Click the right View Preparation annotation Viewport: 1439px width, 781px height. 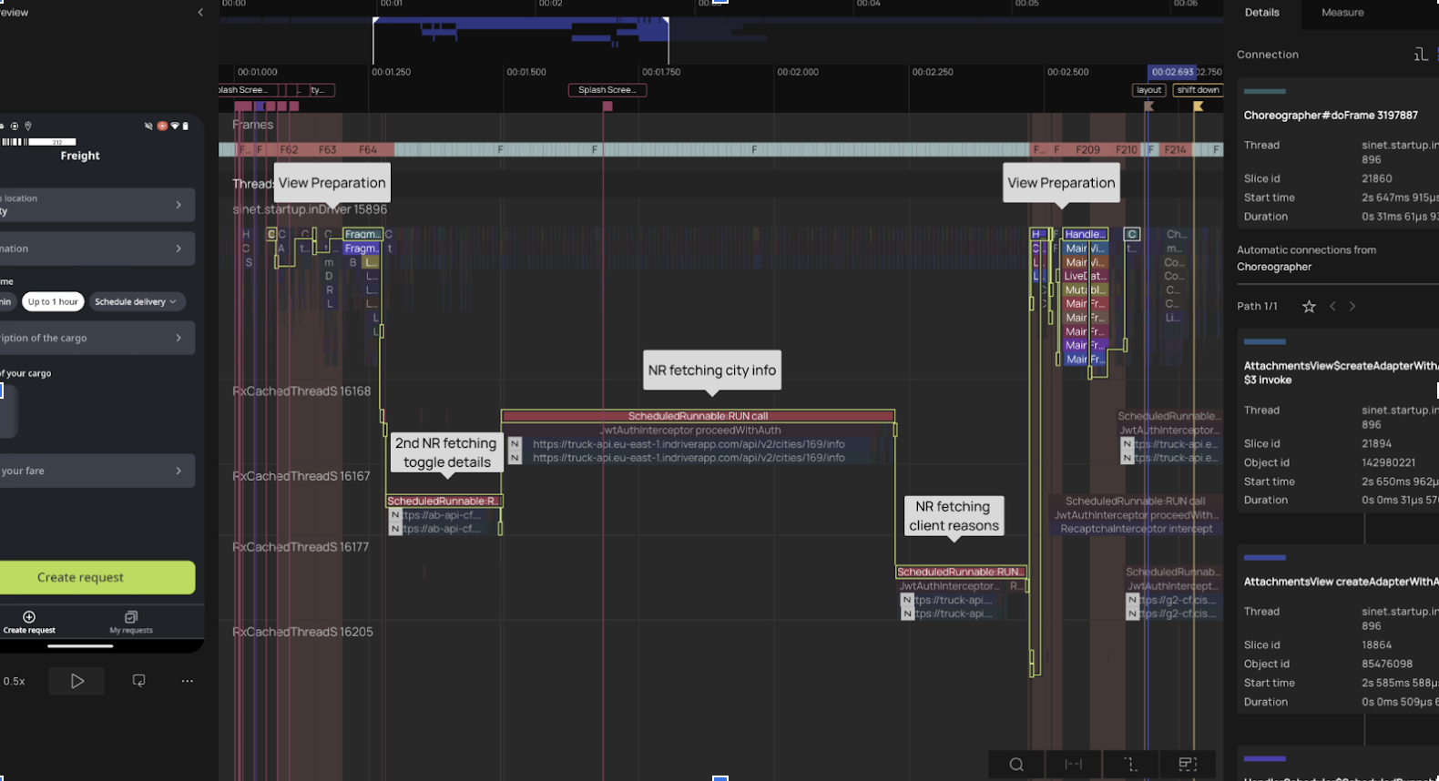pyautogui.click(x=1061, y=183)
